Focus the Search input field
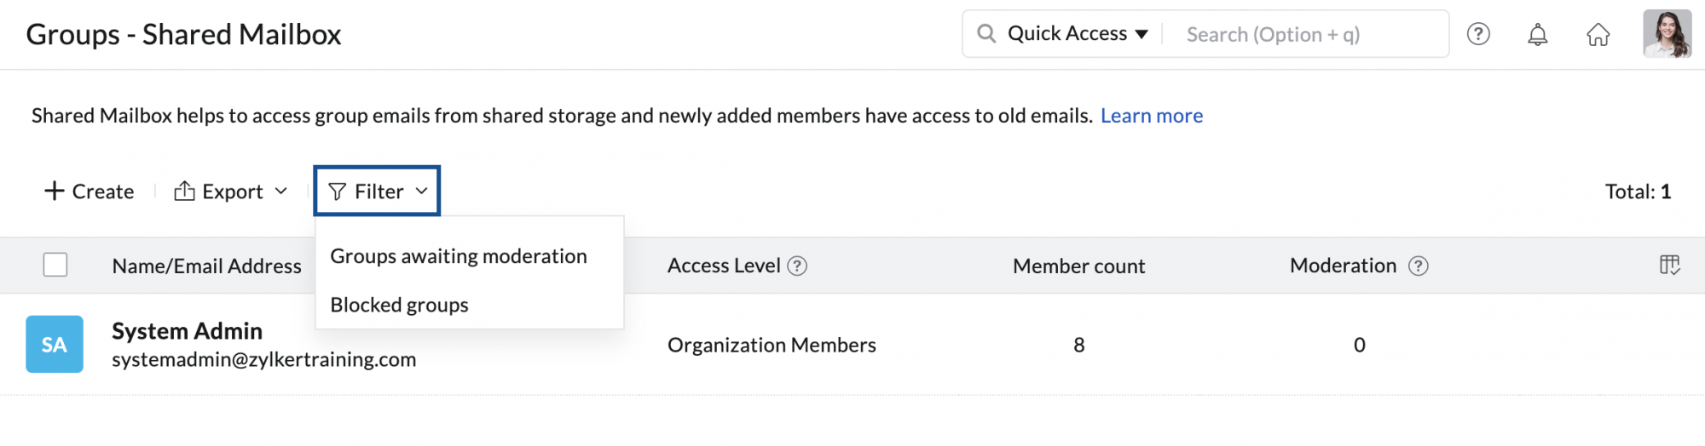Image resolution: width=1705 pixels, height=446 pixels. 1304,35
